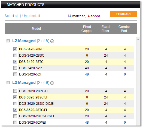Click the Model column header
Image resolution: width=143 pixels, height=128 pixels.
tap(36, 29)
